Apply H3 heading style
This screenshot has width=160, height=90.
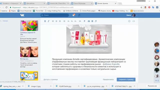pos(75,21)
